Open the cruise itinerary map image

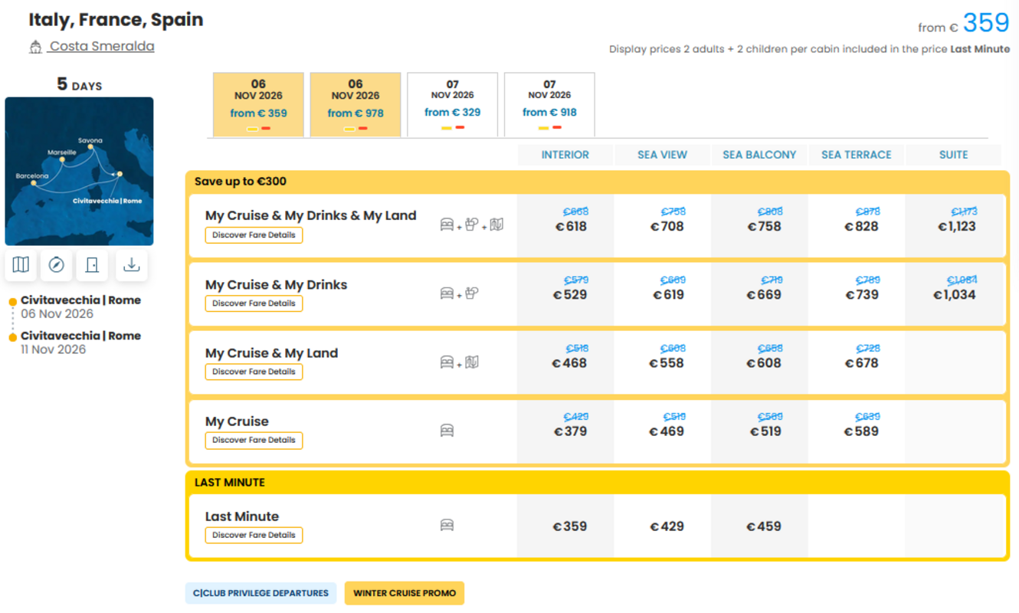click(x=79, y=171)
